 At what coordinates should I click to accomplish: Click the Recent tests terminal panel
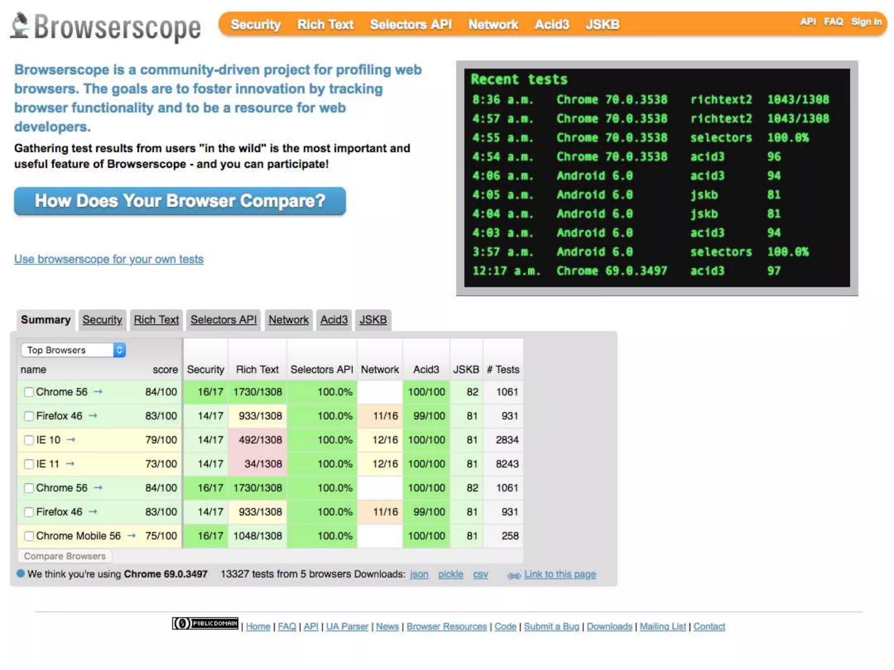tap(657, 178)
